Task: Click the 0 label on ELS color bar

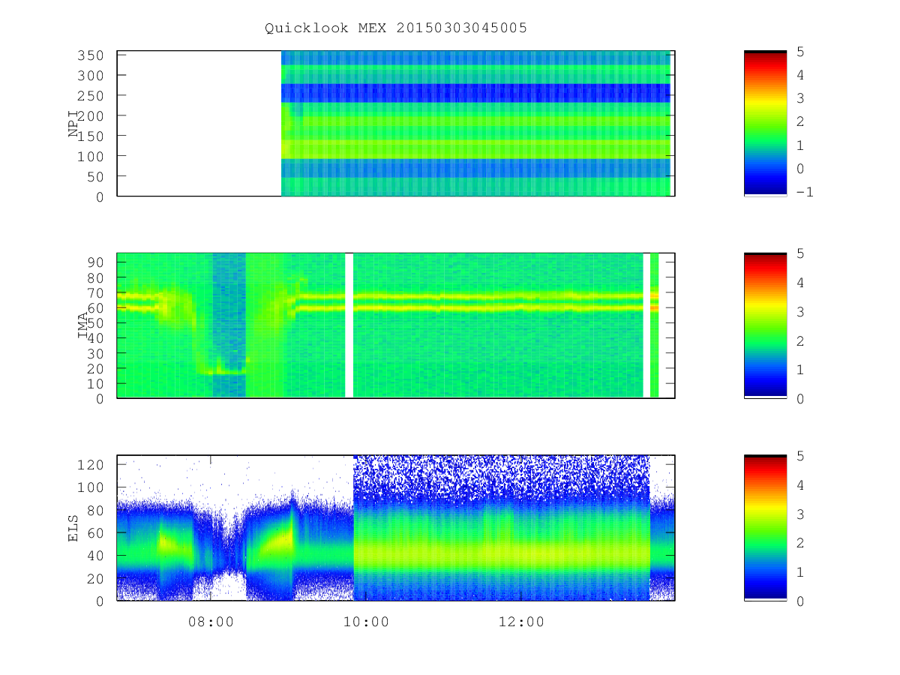Action: [800, 601]
